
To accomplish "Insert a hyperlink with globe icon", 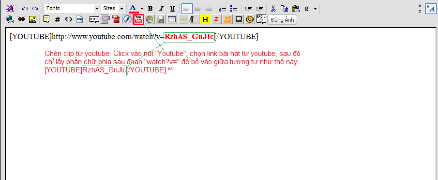I will point(10,19).
